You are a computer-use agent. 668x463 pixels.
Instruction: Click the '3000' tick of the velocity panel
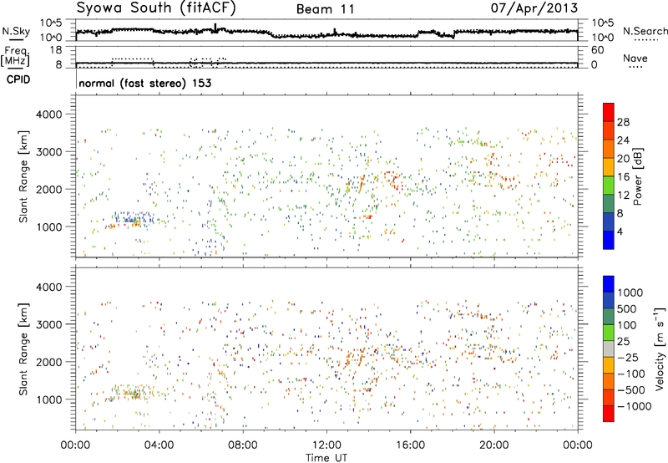coord(49,324)
